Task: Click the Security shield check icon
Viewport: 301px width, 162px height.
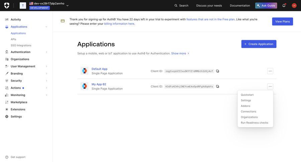Action: (x=7, y=81)
